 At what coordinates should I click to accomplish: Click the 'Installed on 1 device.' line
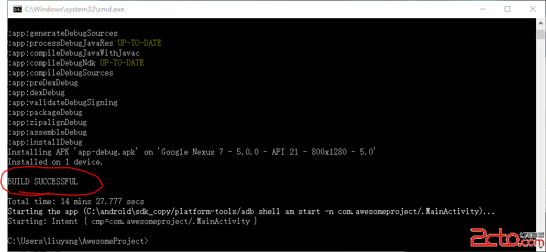point(55,162)
